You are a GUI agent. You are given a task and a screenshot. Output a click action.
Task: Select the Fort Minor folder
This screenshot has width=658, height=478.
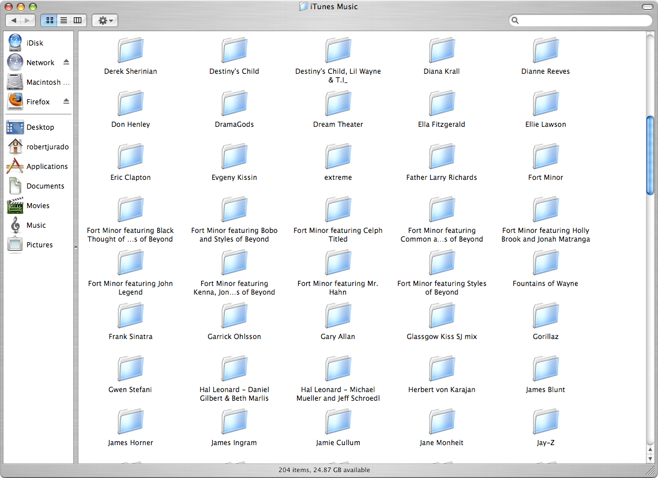pos(546,163)
